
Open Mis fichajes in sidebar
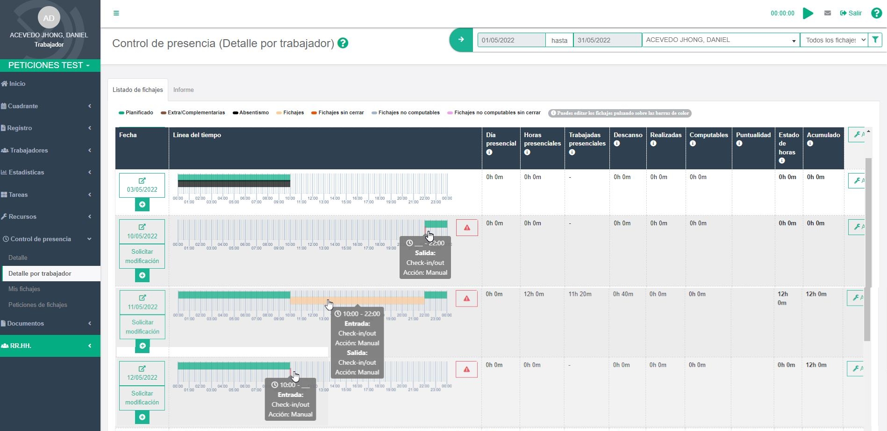click(24, 289)
